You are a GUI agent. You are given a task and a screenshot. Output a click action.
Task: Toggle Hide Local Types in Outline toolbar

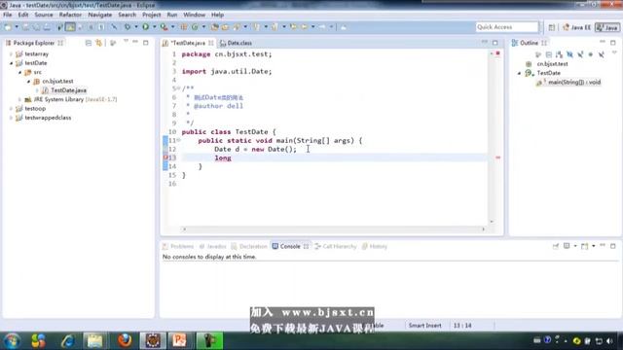602,54
